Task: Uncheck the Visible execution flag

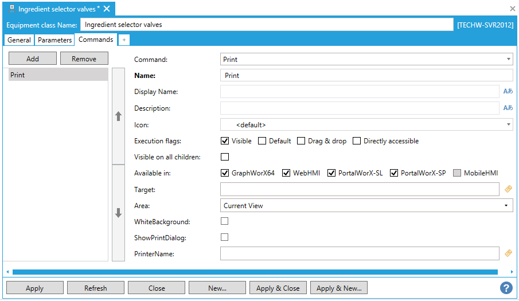Action: (x=225, y=141)
